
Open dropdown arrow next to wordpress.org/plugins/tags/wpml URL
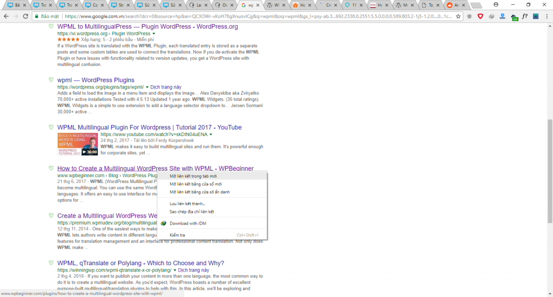pos(147,87)
